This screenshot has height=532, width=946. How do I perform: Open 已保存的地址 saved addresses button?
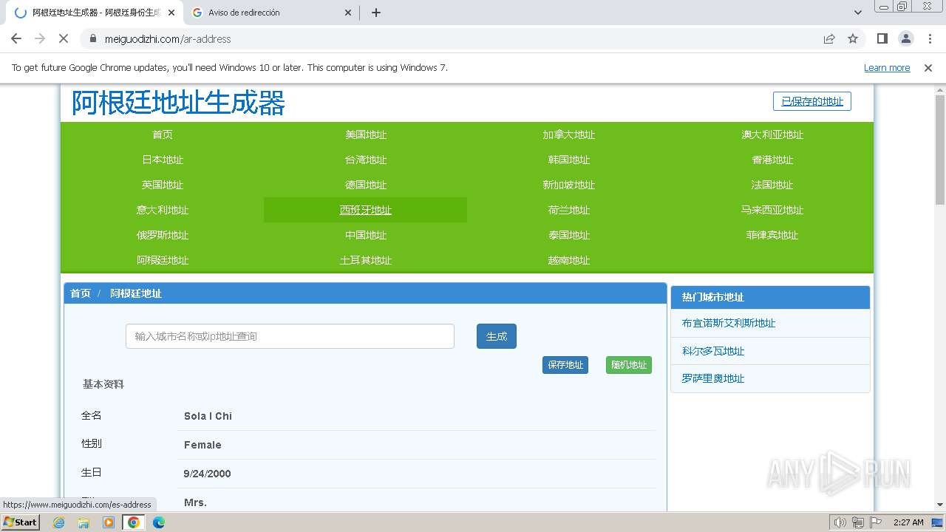tap(812, 101)
